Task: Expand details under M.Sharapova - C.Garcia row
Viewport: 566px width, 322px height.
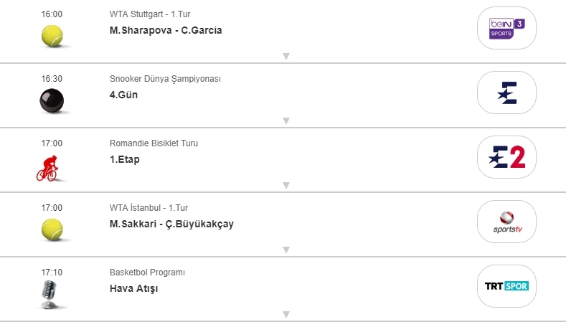Action: 286,56
